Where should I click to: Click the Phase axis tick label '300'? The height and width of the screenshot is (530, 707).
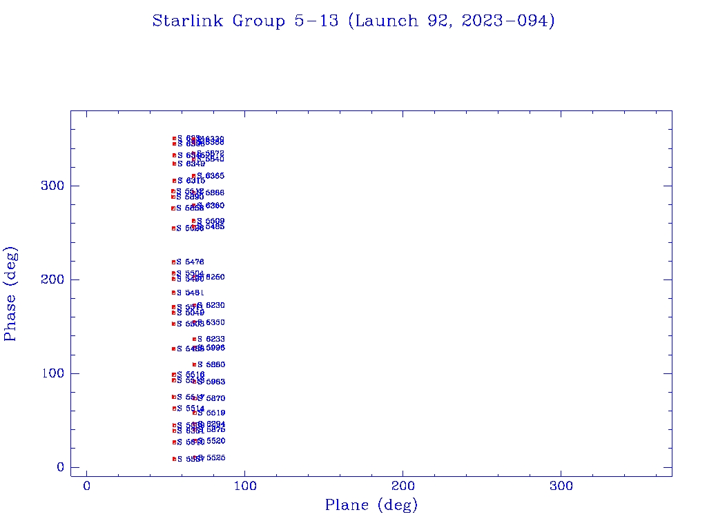(52, 186)
